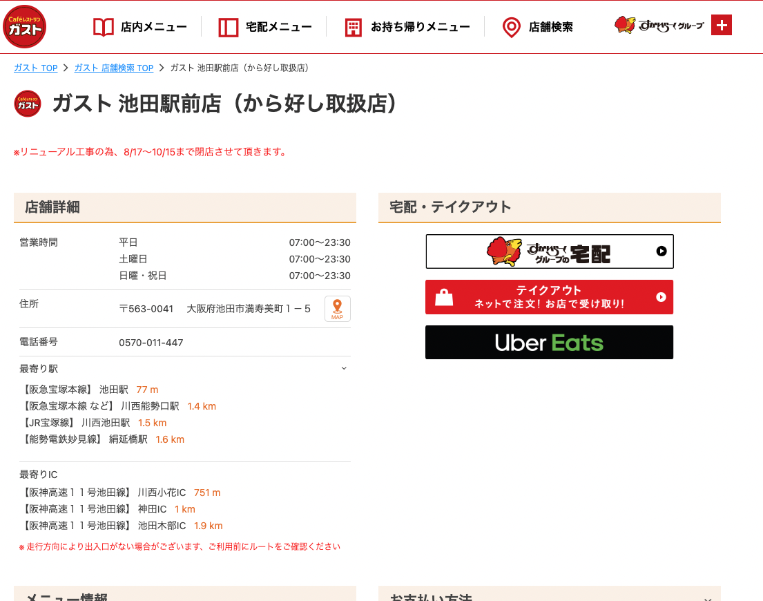Click the red IC route warning note

pyautogui.click(x=180, y=547)
